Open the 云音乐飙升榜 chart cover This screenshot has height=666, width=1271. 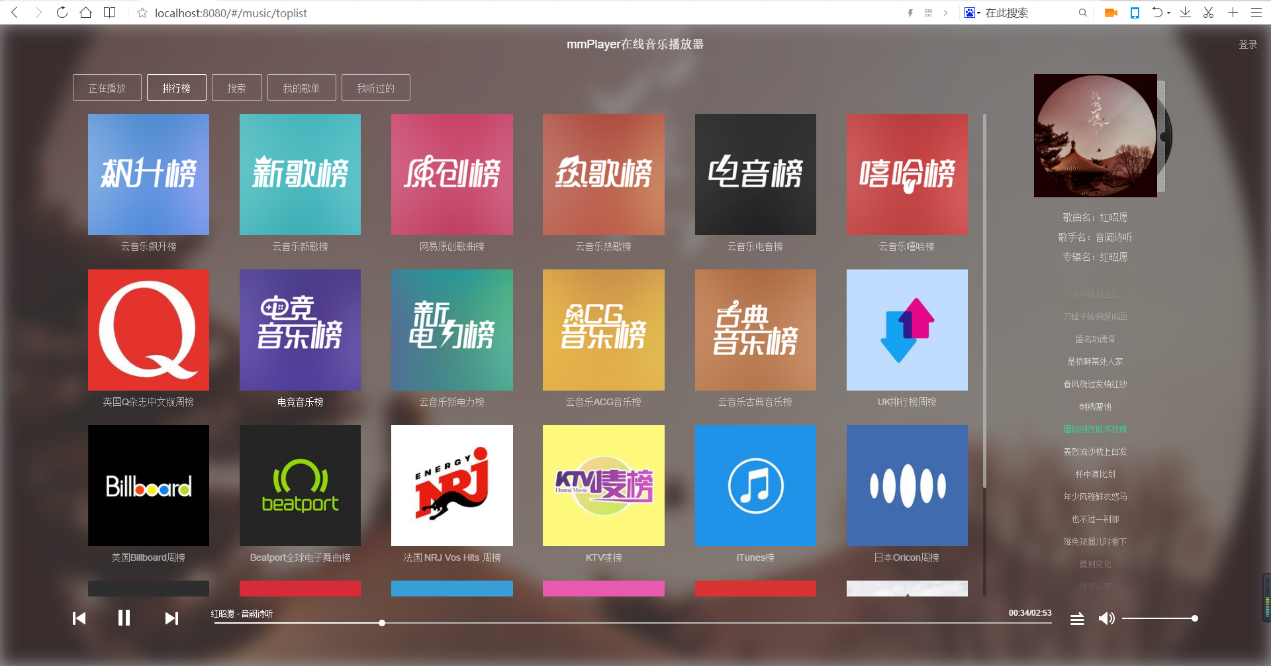[x=148, y=174]
